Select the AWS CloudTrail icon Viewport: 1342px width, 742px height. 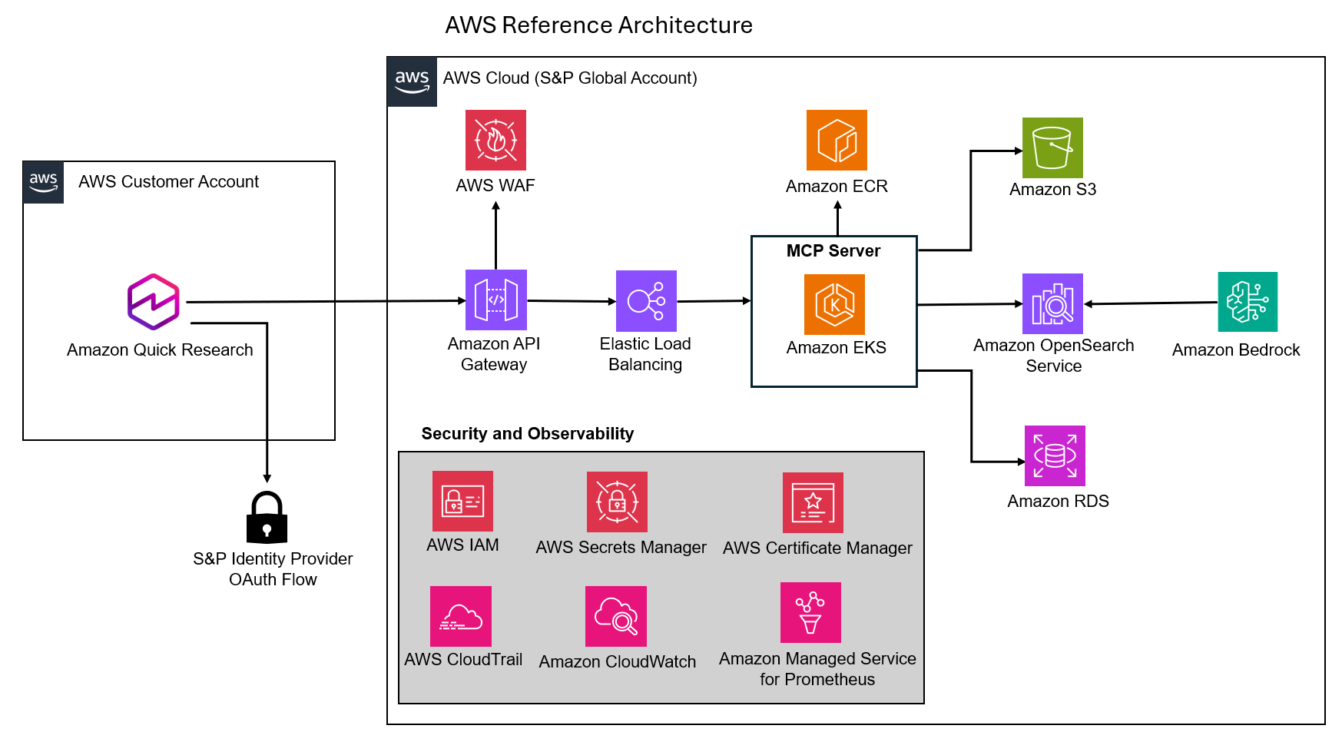(459, 615)
